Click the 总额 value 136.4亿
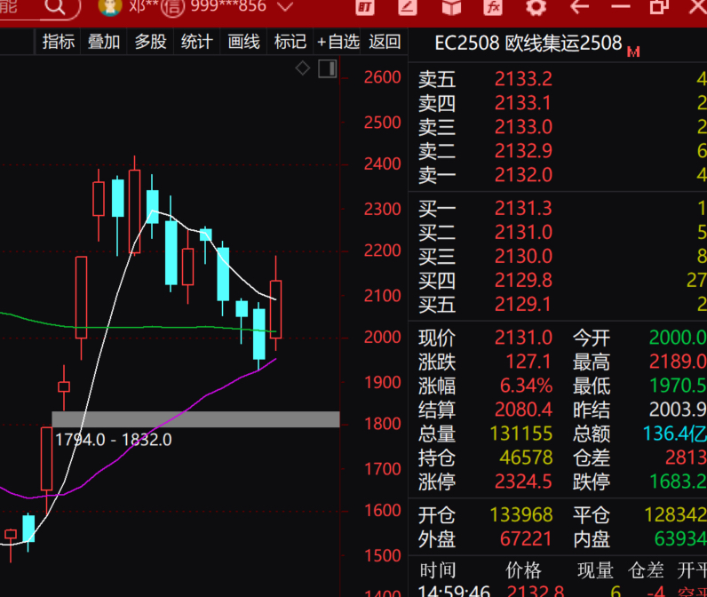The height and width of the screenshot is (597, 707). 674,434
